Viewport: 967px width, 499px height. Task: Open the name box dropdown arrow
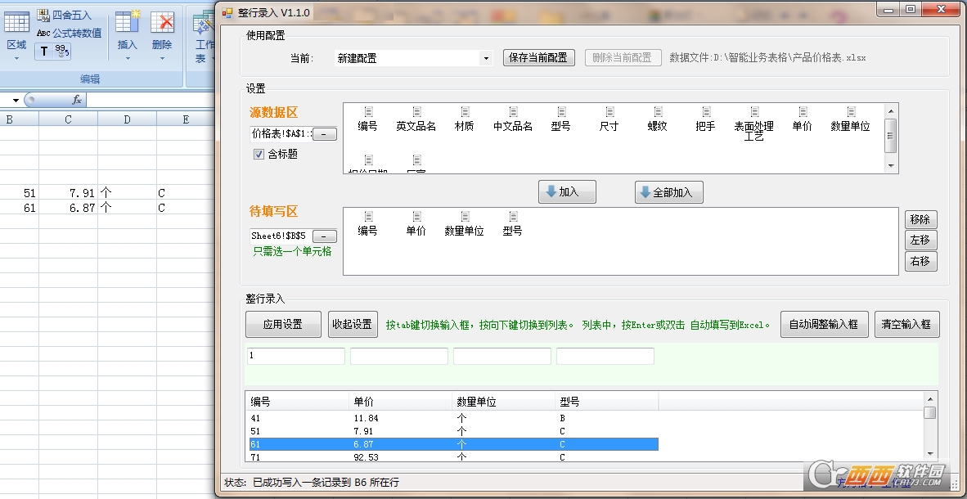click(16, 100)
